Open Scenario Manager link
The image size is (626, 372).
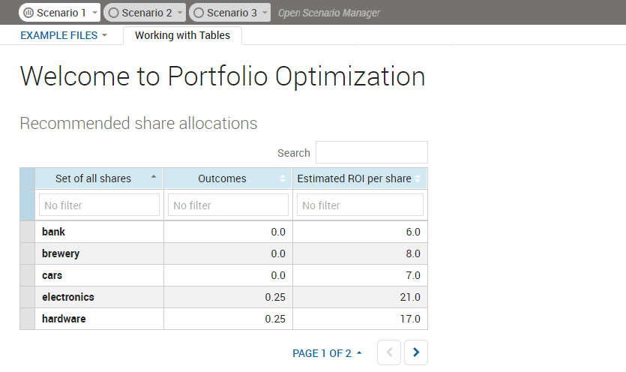pyautogui.click(x=328, y=13)
